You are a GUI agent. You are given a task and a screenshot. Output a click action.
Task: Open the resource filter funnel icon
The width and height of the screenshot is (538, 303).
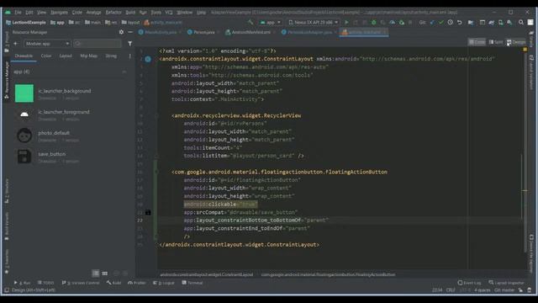pos(129,44)
